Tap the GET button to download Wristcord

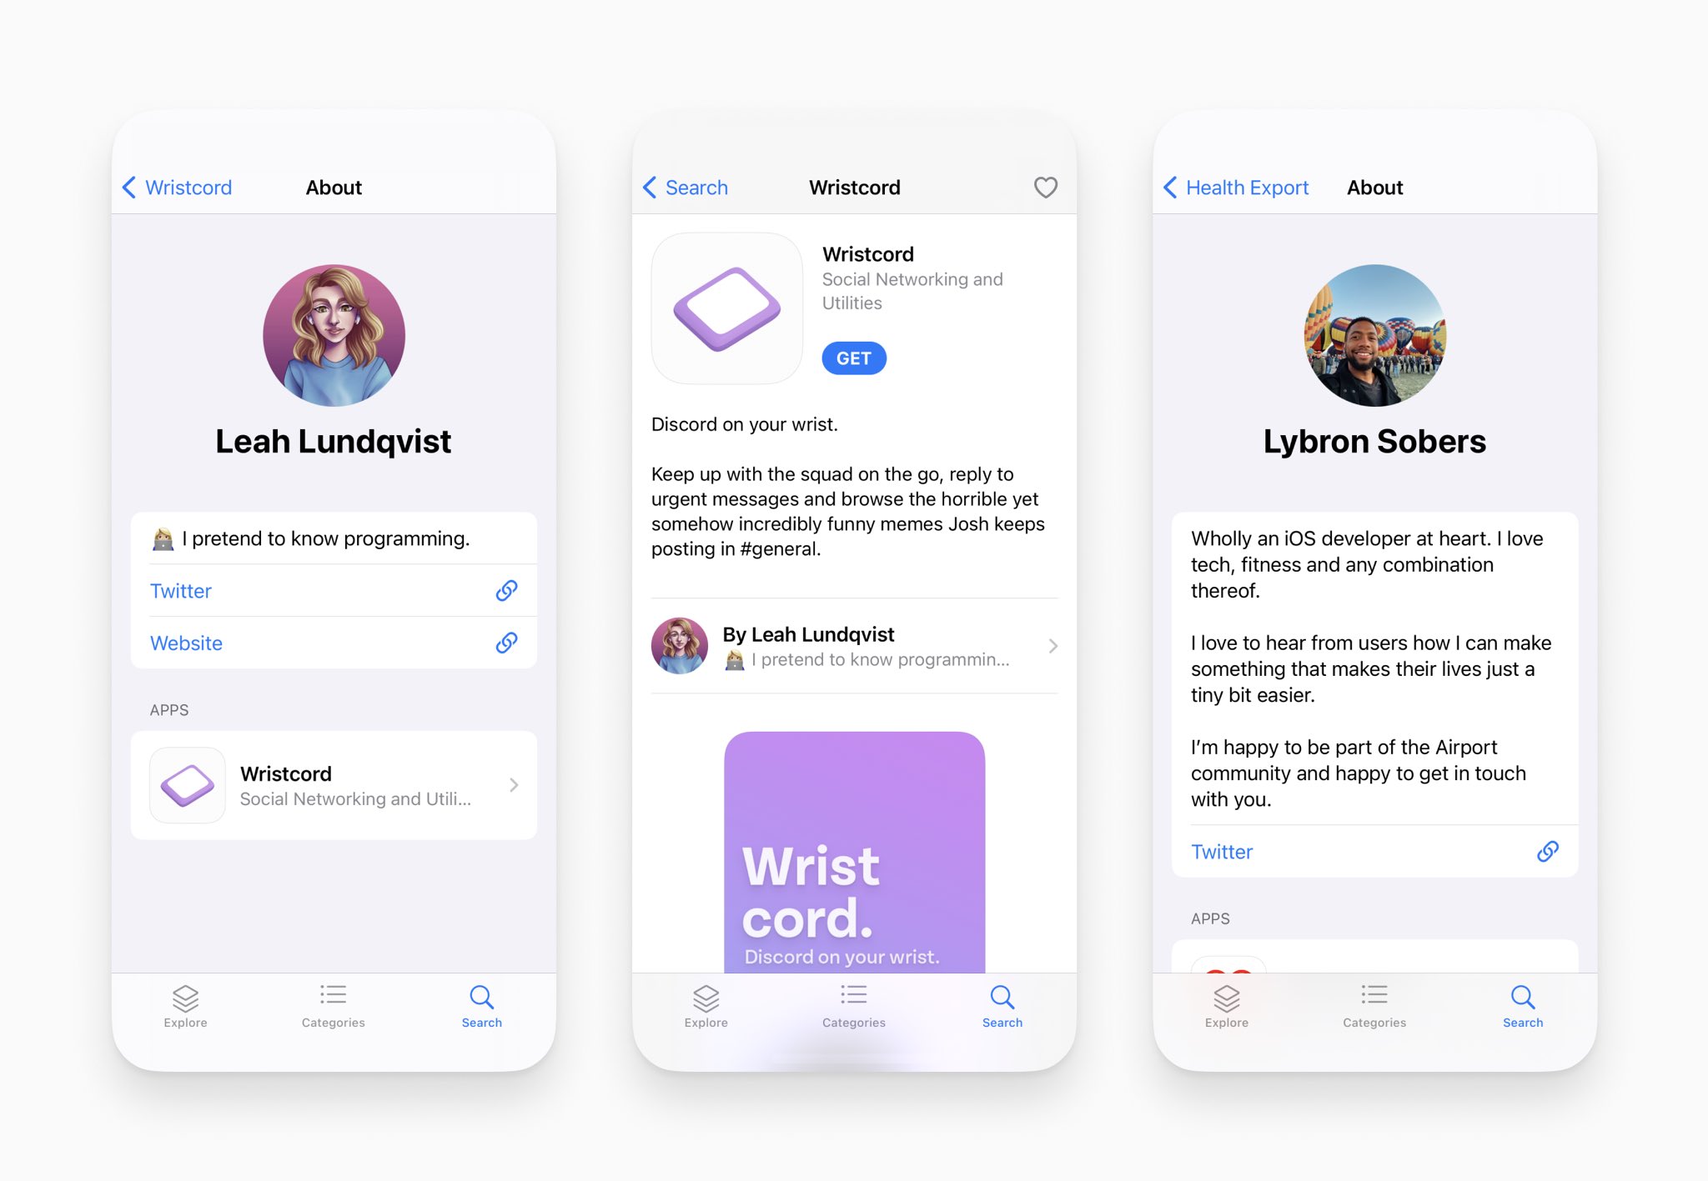tap(851, 357)
